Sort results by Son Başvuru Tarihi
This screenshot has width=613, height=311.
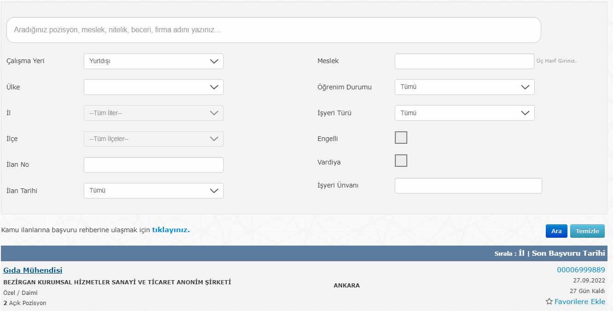(x=568, y=253)
